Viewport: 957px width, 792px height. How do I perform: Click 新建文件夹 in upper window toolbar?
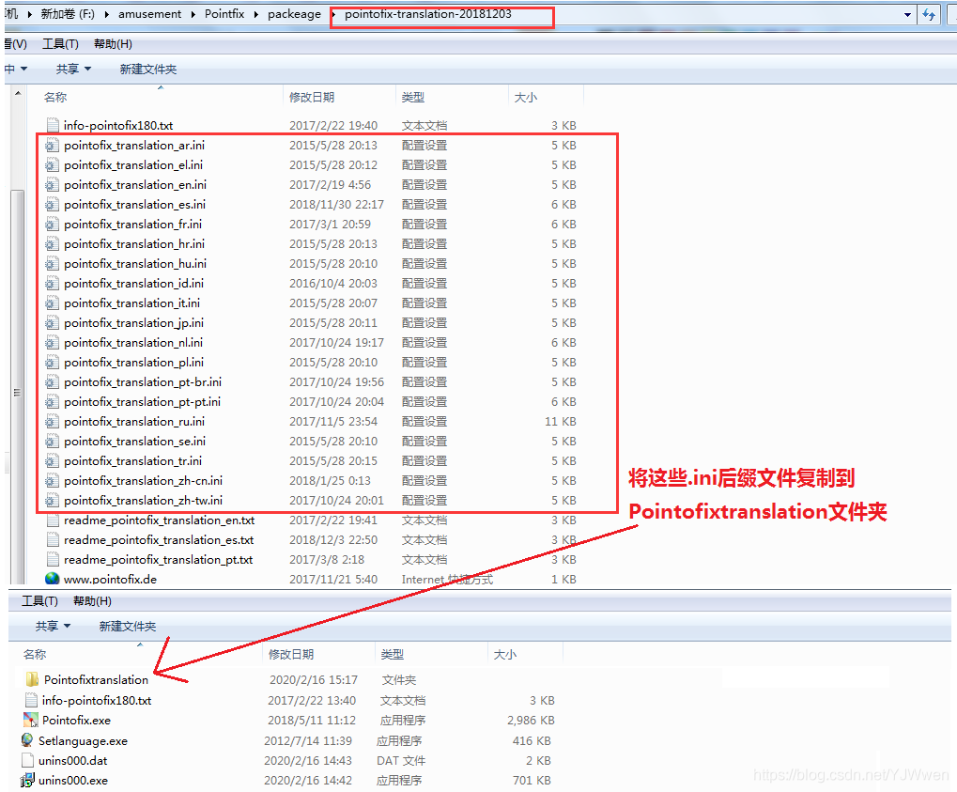(148, 69)
